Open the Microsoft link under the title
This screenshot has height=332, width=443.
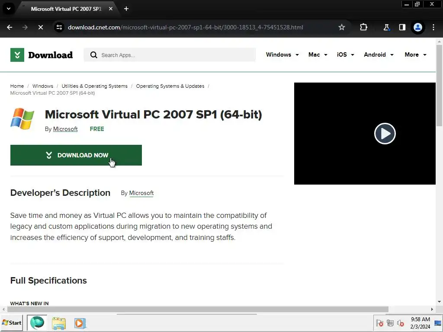click(x=65, y=129)
